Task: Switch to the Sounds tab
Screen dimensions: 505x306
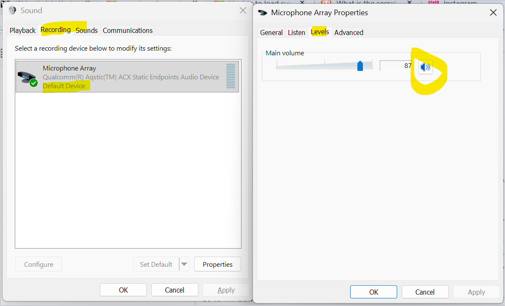Action: pos(87,30)
